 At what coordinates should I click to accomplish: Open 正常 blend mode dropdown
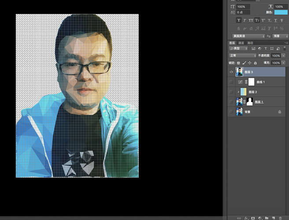click(x=242, y=55)
